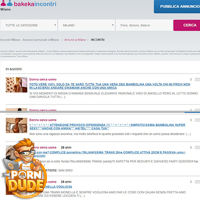Click the 29 anni age label
The height and width of the screenshot is (200, 200).
pyautogui.click(x=66, y=182)
